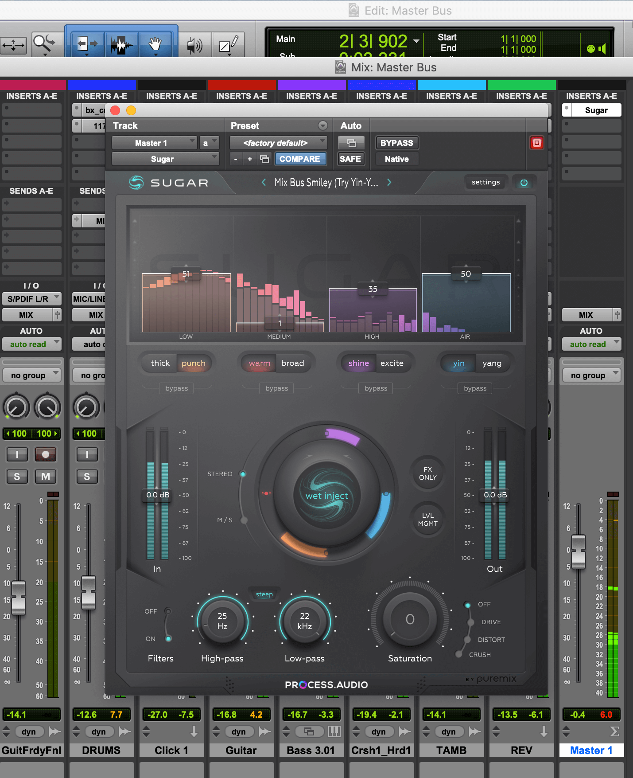Toggle the LOW band bypass
This screenshot has height=778, width=633.
[x=177, y=388]
